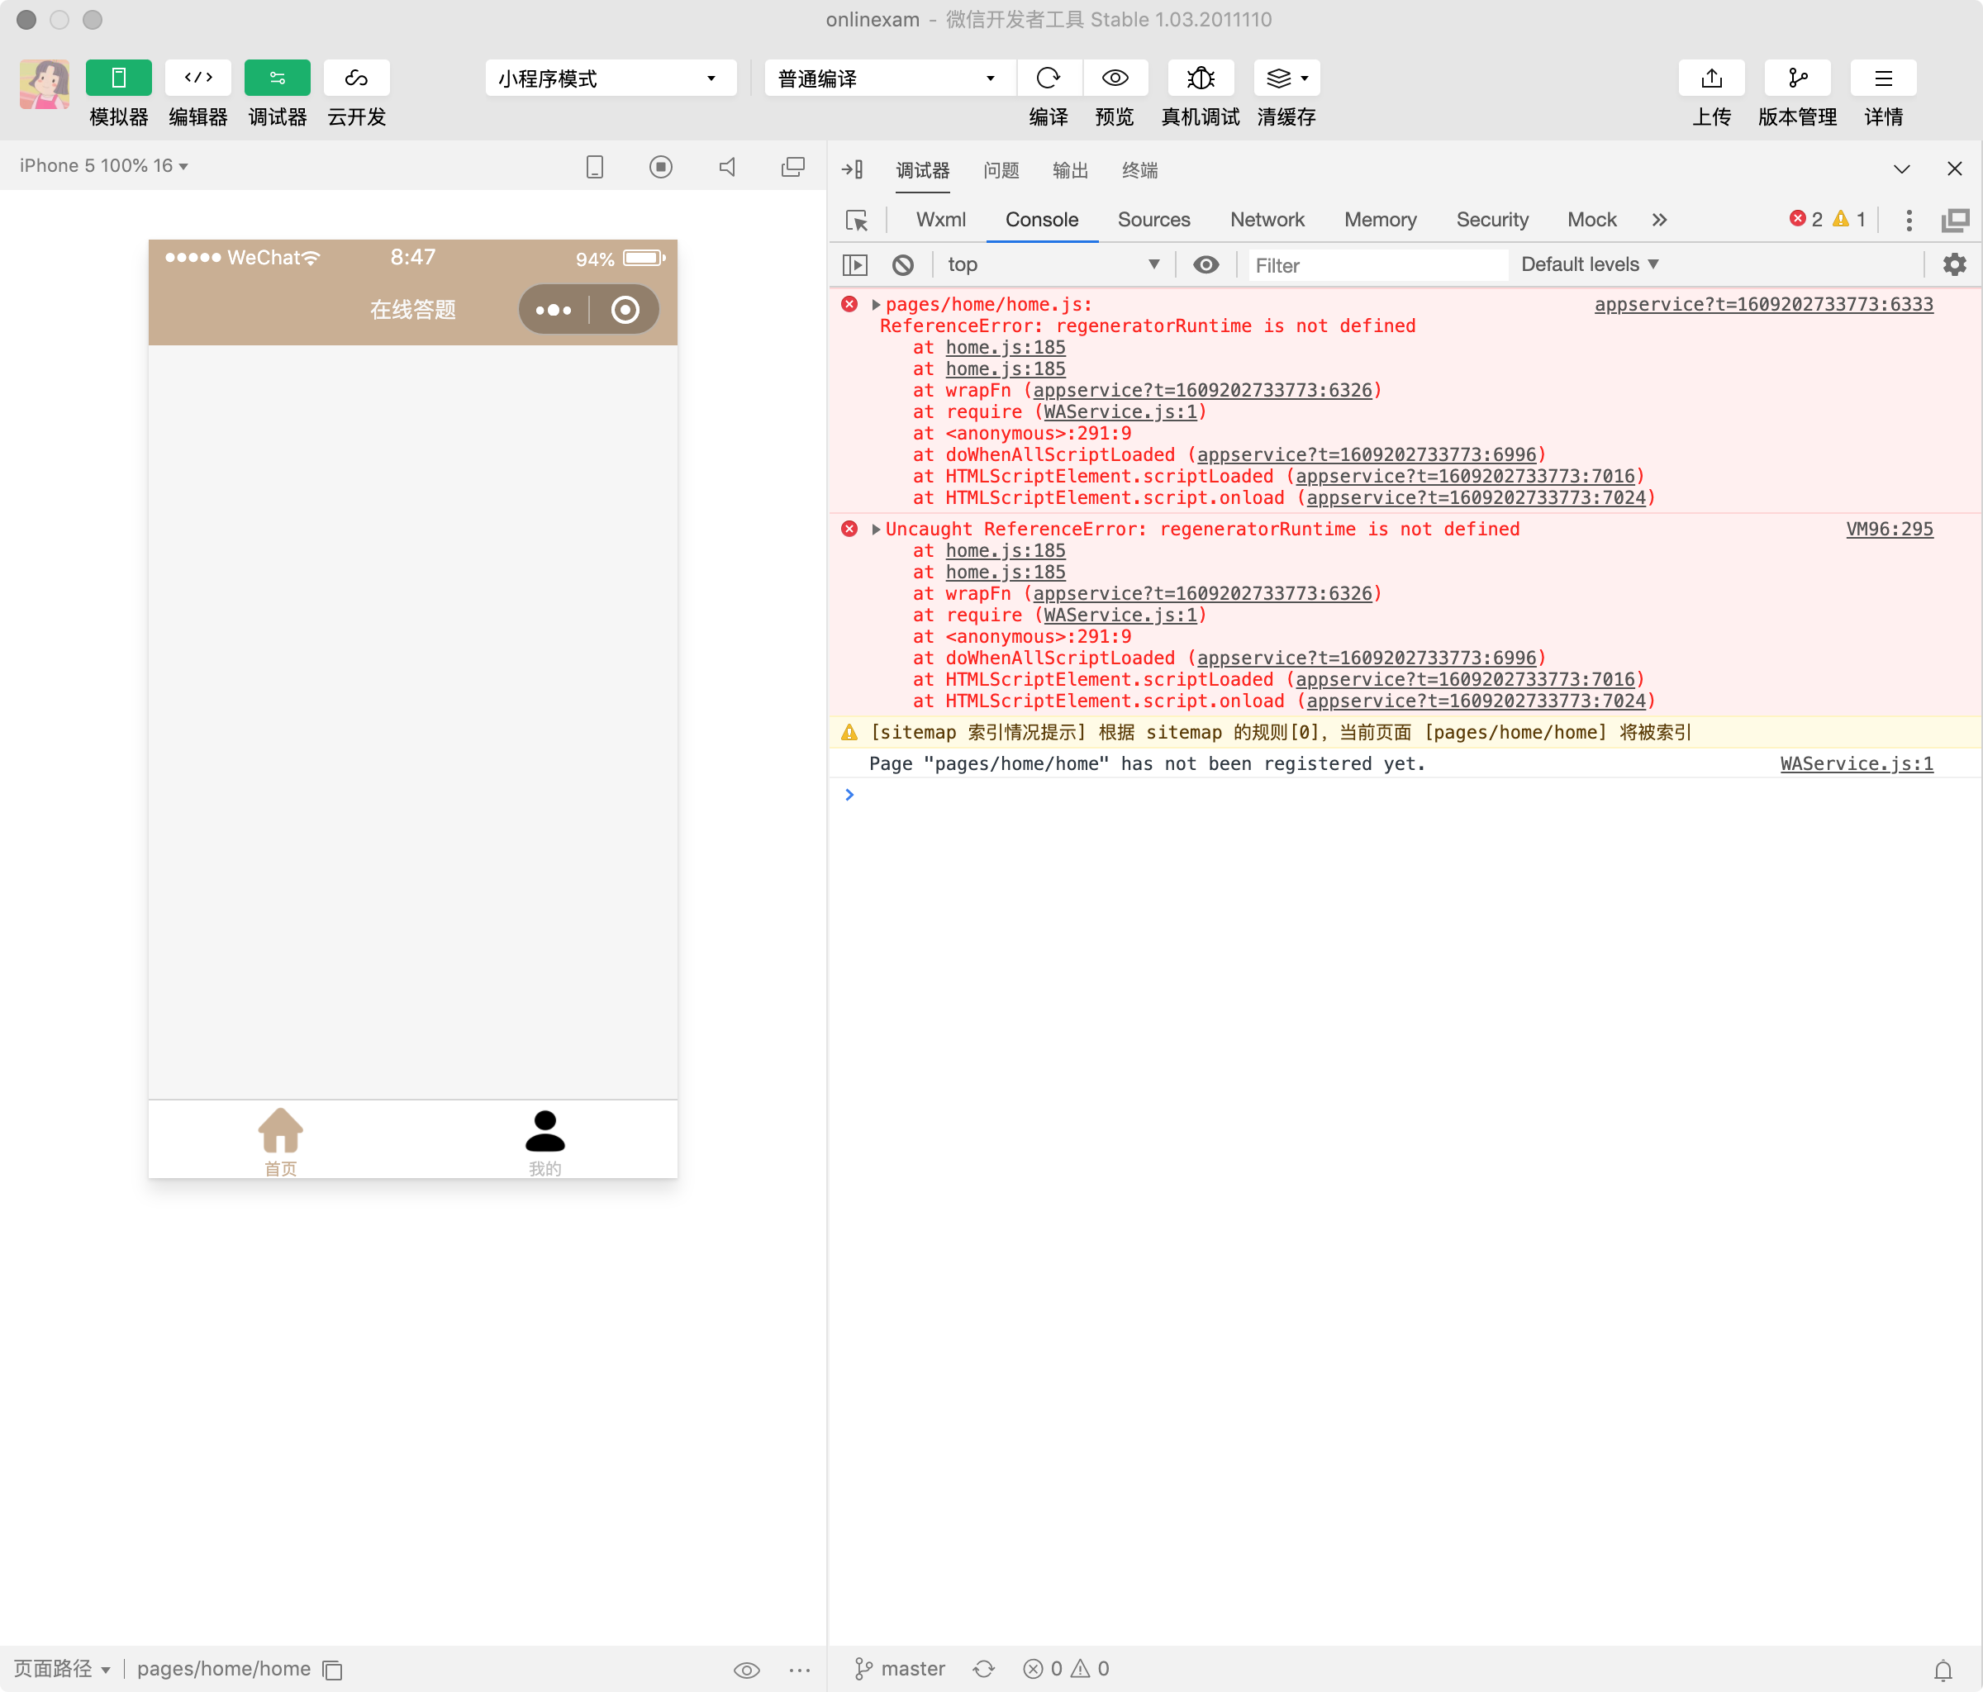Open the 详情 details panel

(1882, 78)
